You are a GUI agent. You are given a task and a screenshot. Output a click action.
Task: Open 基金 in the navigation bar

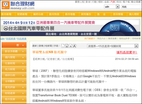(x=101, y=14)
